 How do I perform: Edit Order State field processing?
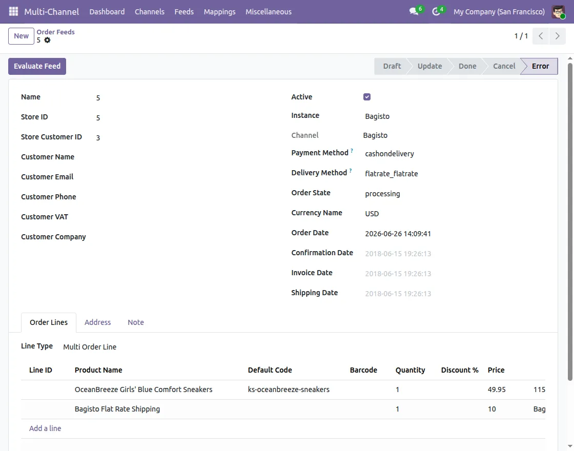[455, 194]
